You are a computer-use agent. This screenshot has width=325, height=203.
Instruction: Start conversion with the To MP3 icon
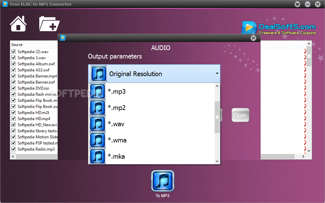(x=163, y=181)
